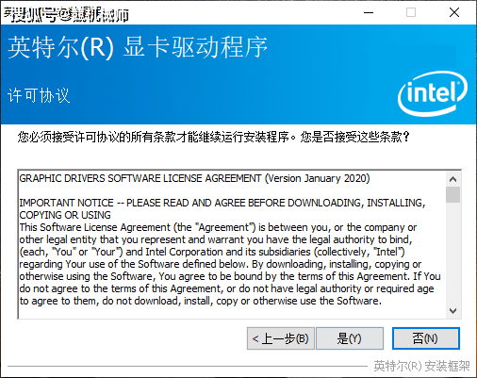Minimize the installer window
The image size is (477, 378).
point(369,12)
